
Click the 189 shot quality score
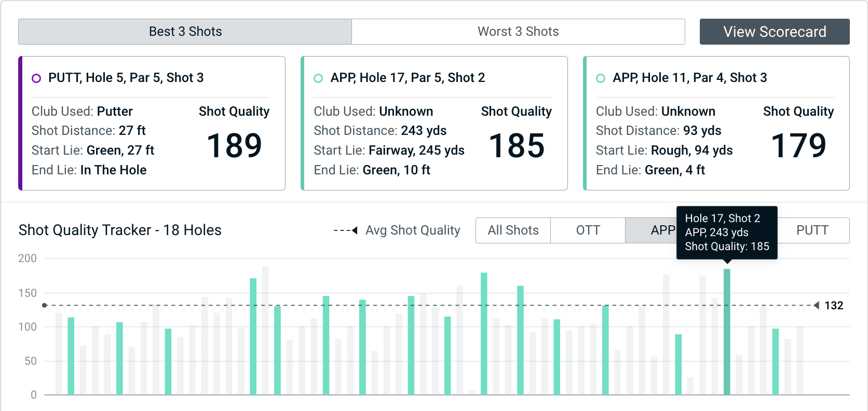point(234,146)
